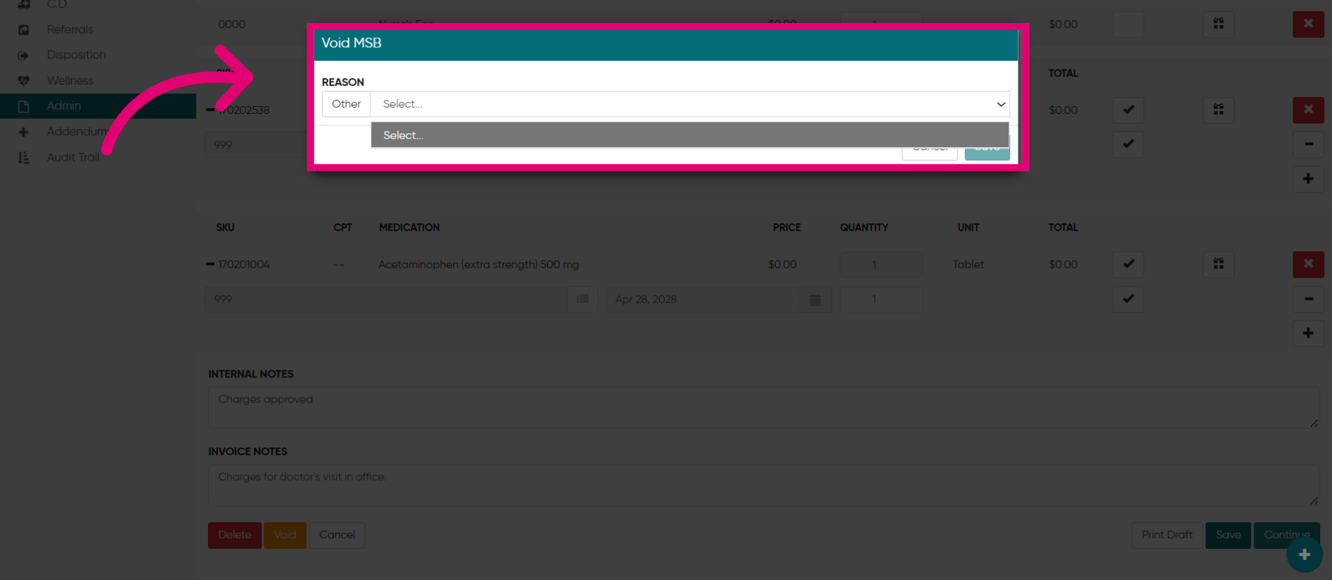Click the Internal Notes text area
The image size is (1332, 580).
pos(764,407)
